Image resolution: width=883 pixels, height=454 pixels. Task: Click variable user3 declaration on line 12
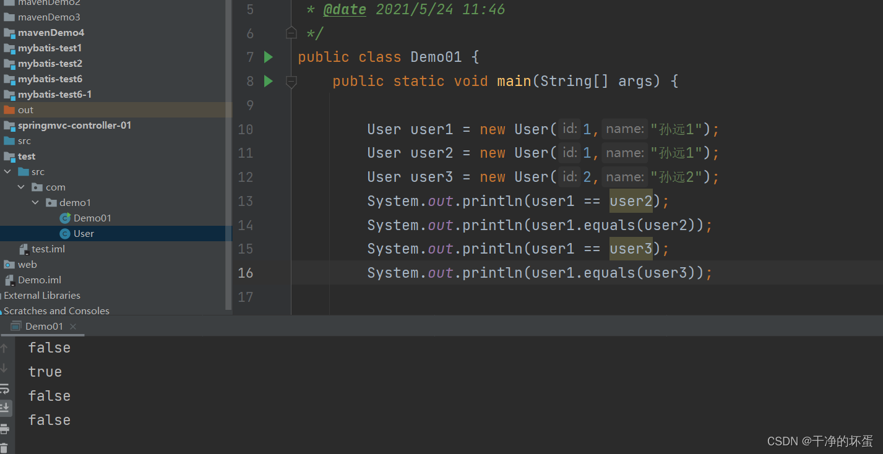432,177
